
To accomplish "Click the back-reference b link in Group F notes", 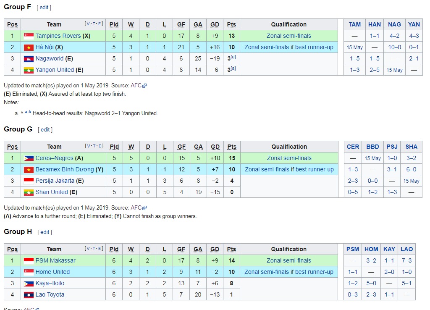I will point(30,112).
